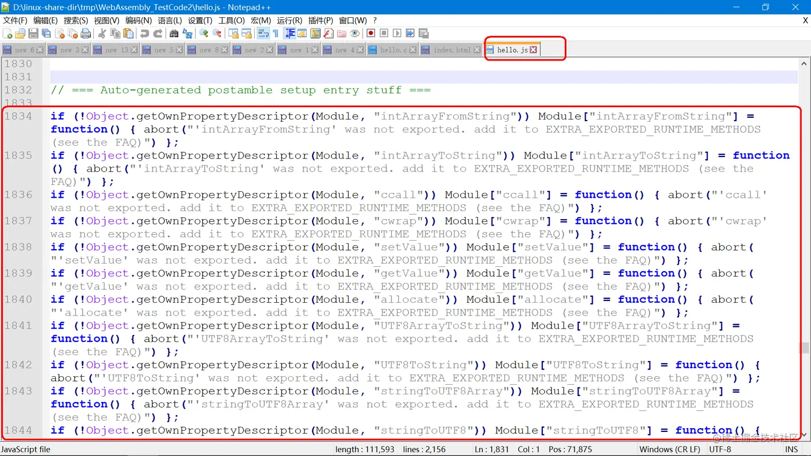This screenshot has width=811, height=456.
Task: Click the Copy toolbar icon
Action: [x=115, y=33]
